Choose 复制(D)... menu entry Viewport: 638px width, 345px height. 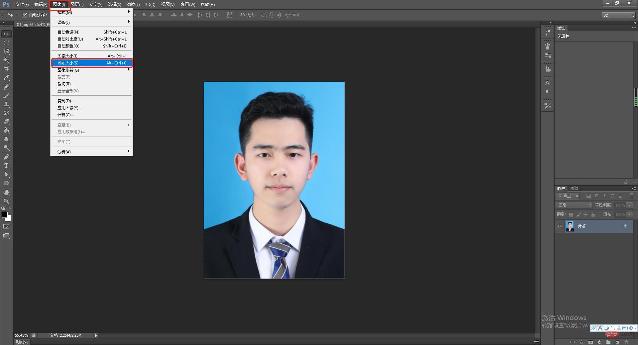click(92, 101)
